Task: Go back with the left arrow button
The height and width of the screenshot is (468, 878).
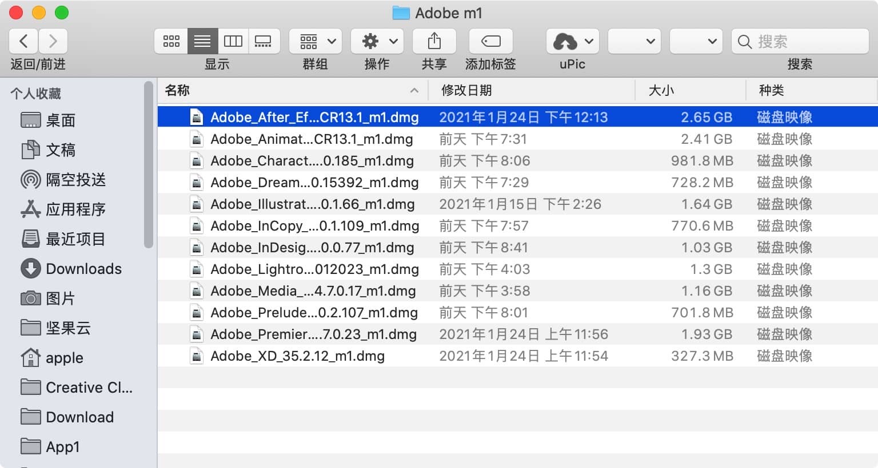Action: (23, 41)
